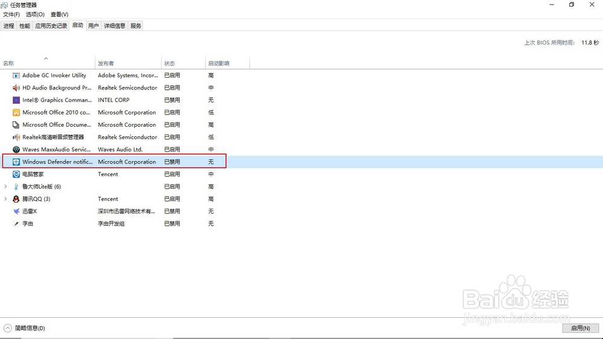Click the Realtek高清晰音频管理器 icon
Screen dimensions: 603x339
pos(16,137)
